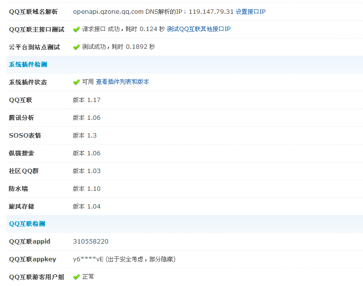Click green checkmark beside 测试成功
This screenshot has height=286, width=363.
coord(76,47)
